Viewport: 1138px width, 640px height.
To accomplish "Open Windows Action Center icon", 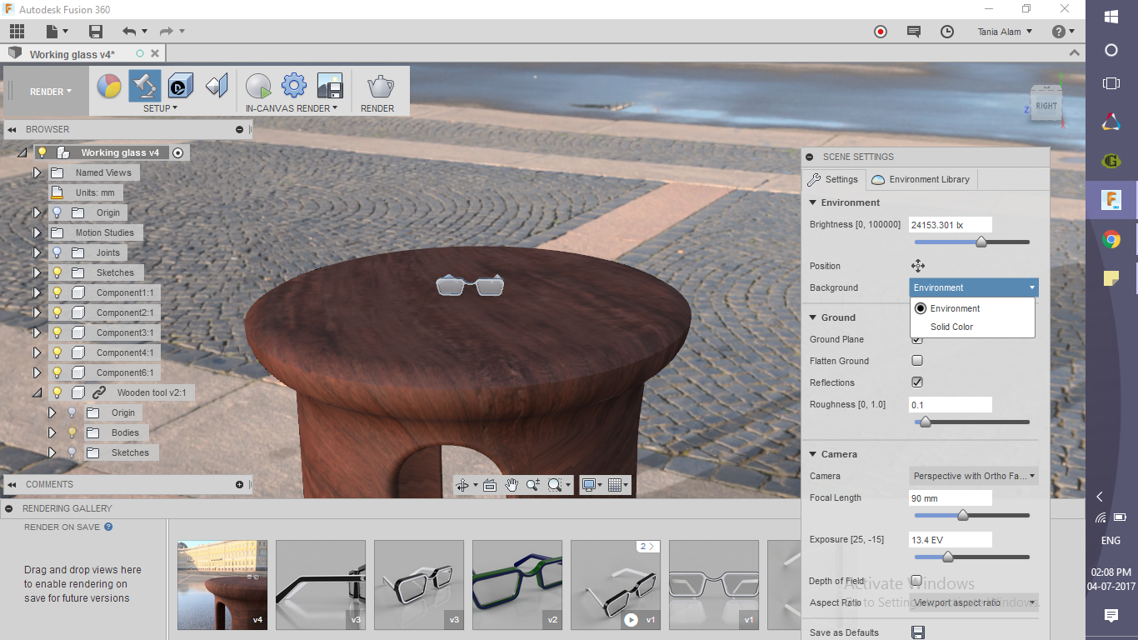I will tap(1111, 615).
